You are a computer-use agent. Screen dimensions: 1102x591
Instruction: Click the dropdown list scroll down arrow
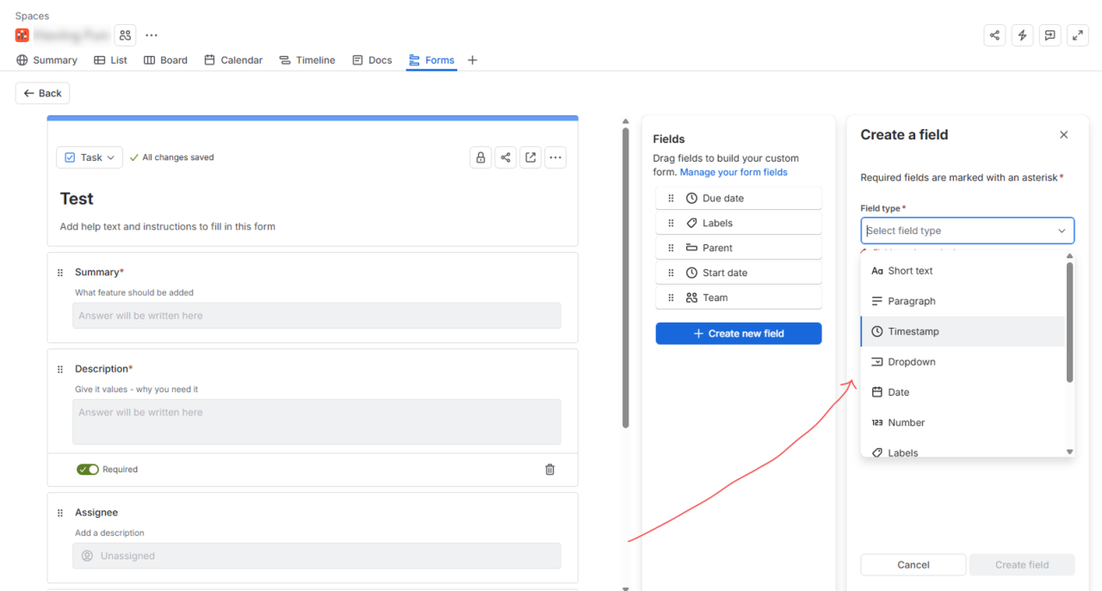1070,452
